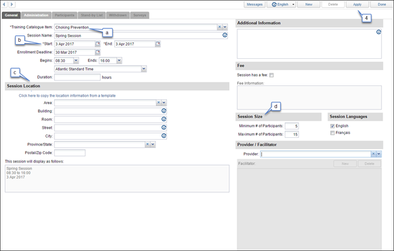The height and width of the screenshot is (251, 394).
Task: Open the Participants tab
Action: pos(64,15)
